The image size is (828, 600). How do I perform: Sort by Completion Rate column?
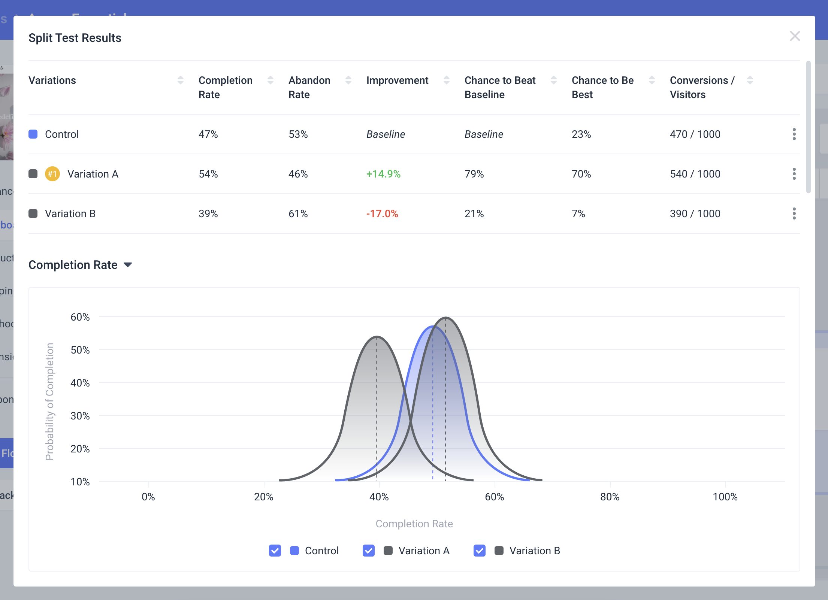click(271, 80)
